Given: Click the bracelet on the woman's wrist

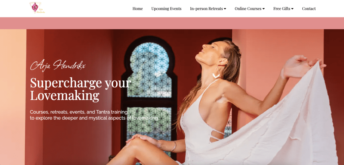Looking at the screenshot, I should [x=174, y=147].
